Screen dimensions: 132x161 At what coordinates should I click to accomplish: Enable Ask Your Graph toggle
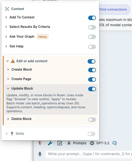(92, 37)
